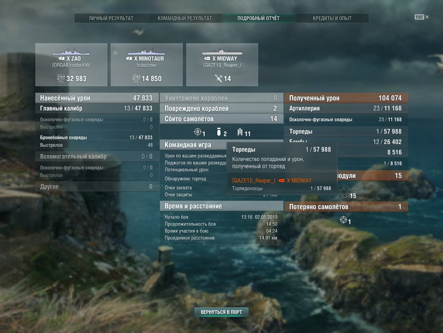Click the Главный калибр damage row
The height and width of the screenshot is (333, 443).
(96, 108)
